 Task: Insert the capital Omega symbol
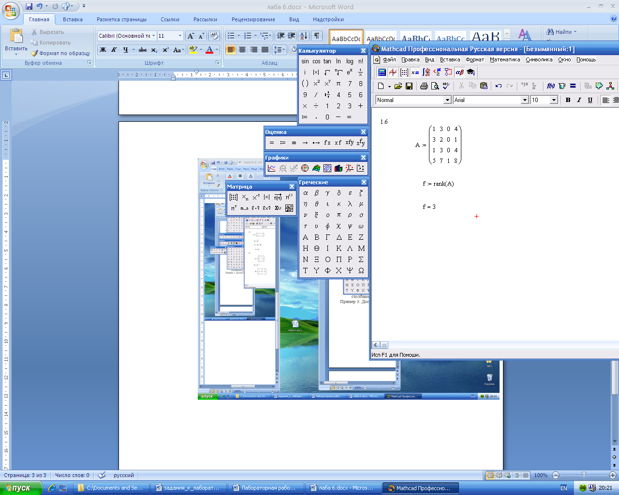(x=361, y=271)
